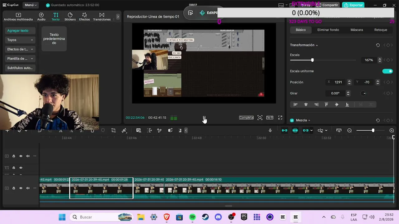Click the Exportar button
Image resolution: width=399 pixels, height=224 pixels.
tap(353, 5)
